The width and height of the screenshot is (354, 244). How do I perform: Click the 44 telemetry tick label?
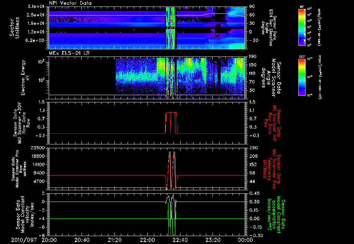tap(252, 181)
